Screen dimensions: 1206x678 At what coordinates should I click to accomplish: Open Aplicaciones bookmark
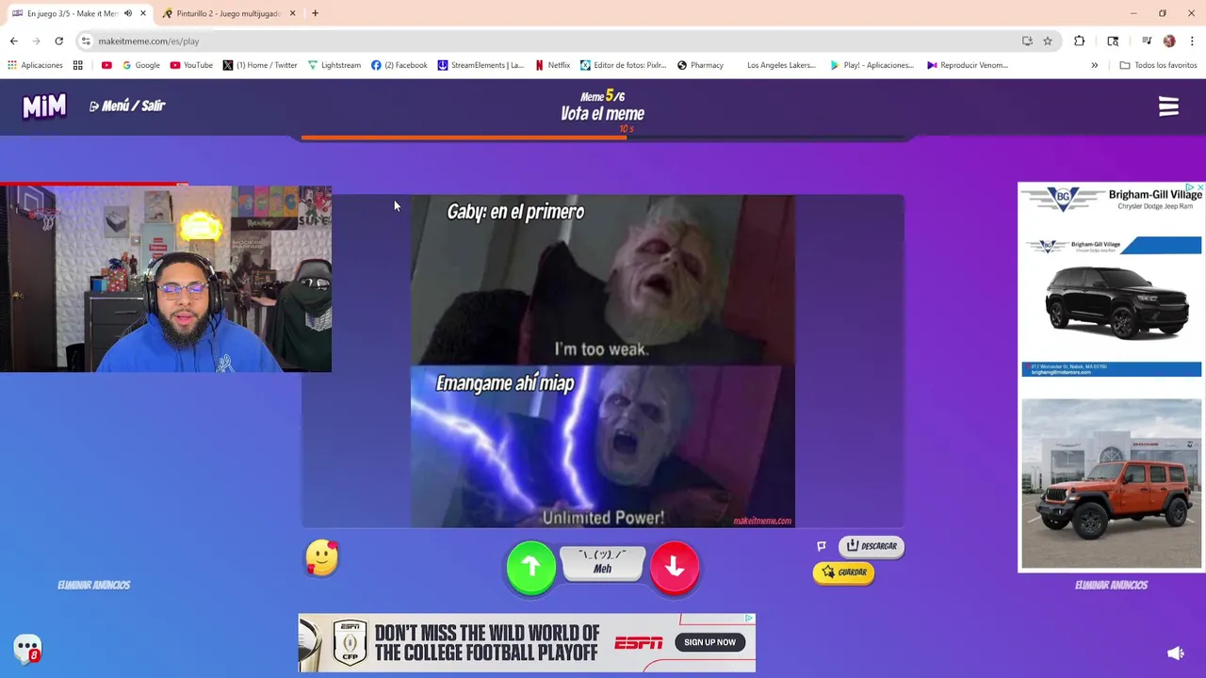(35, 65)
